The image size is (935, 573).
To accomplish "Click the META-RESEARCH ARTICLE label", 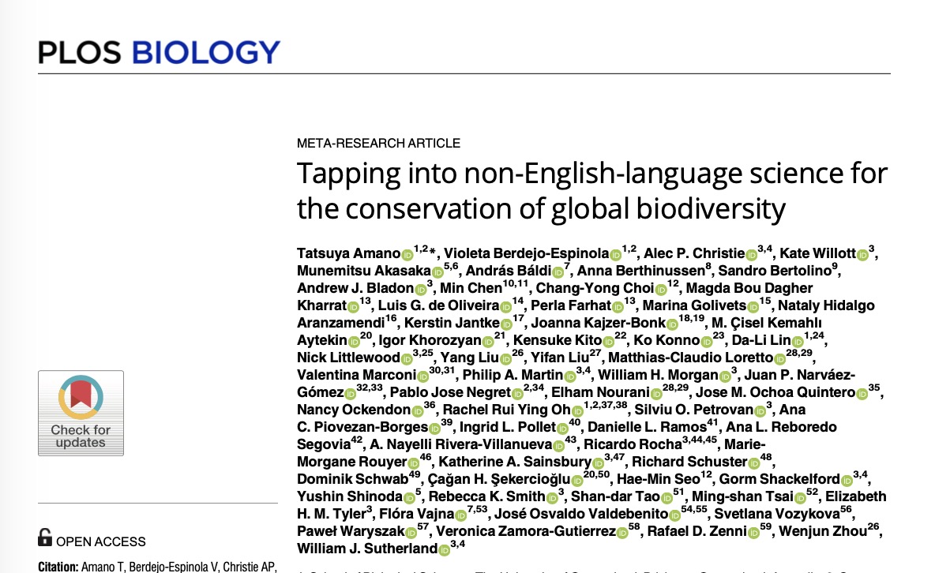I will [378, 144].
